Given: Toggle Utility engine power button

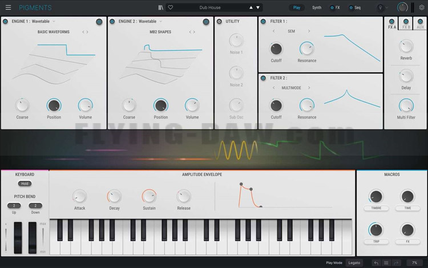Looking at the screenshot, I should point(219,21).
